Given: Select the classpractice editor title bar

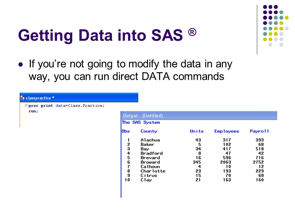Looking at the screenshot, I should tap(79, 98).
